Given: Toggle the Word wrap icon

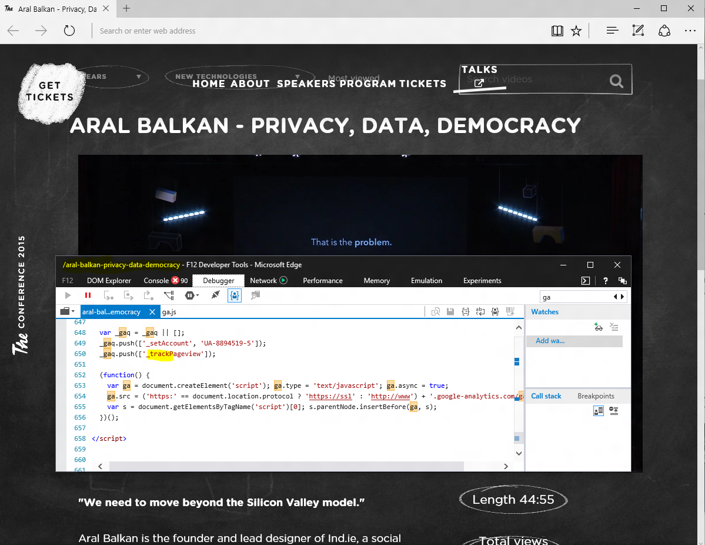Looking at the screenshot, I should (480, 311).
